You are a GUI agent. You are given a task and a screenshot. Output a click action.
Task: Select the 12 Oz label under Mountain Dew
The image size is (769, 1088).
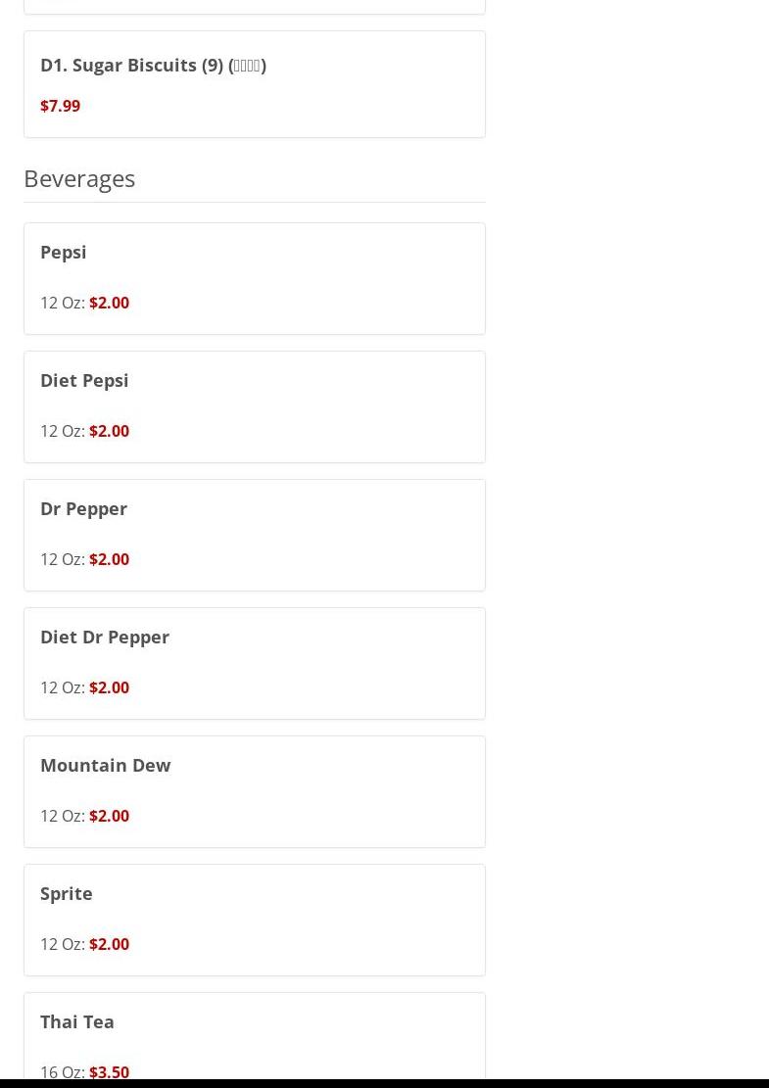pyautogui.click(x=61, y=816)
